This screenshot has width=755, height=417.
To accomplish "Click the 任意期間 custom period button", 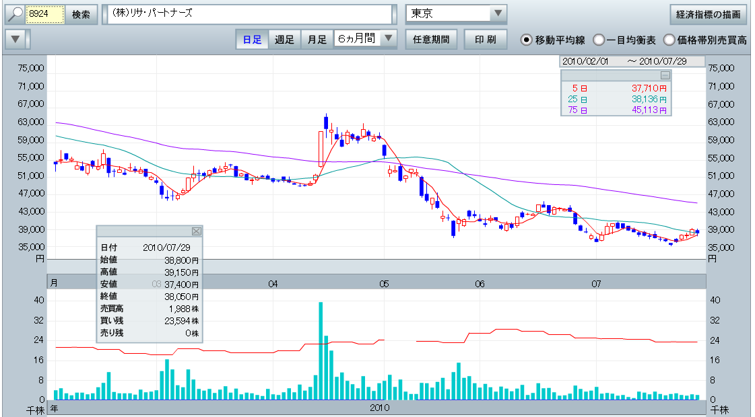I will (x=431, y=39).
